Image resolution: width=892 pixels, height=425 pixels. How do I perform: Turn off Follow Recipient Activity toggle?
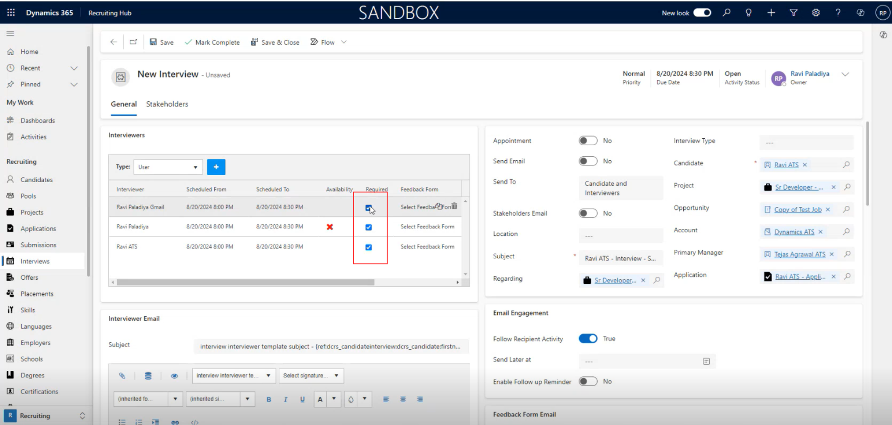[588, 339]
